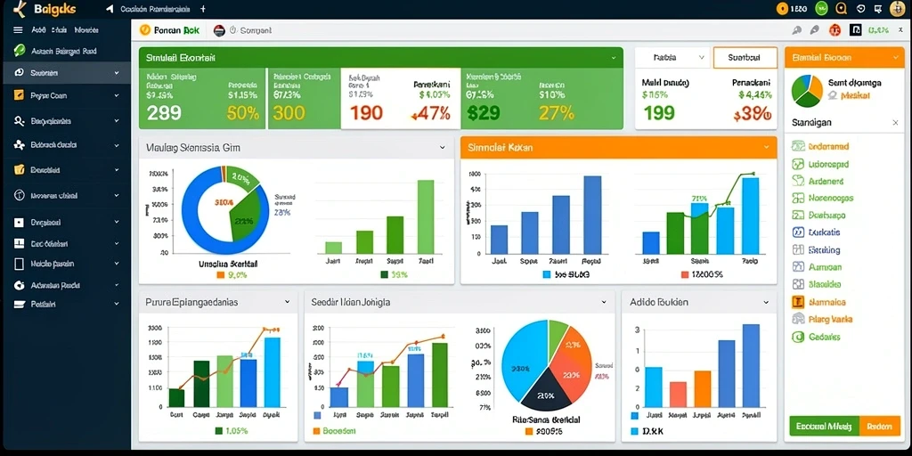Open the user avatar in the top-right corner

click(x=898, y=9)
